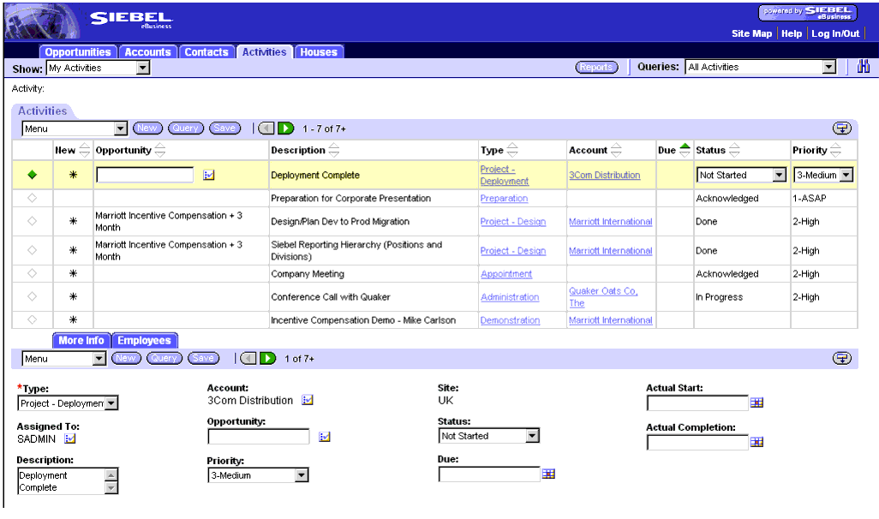Open calendar for Actual Start field
This screenshot has height=519, width=879.
[756, 403]
